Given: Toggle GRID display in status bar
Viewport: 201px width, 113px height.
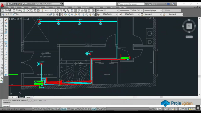Looking at the screenshot, I should (45, 109).
